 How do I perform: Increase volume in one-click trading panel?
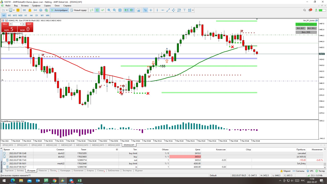24,24
